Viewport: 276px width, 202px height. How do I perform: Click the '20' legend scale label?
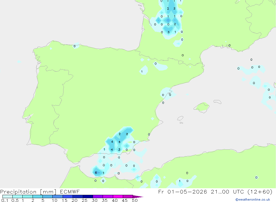pos(75,200)
